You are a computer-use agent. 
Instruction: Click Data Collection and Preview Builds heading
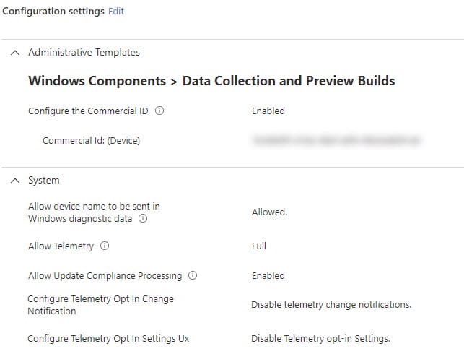tap(289, 81)
